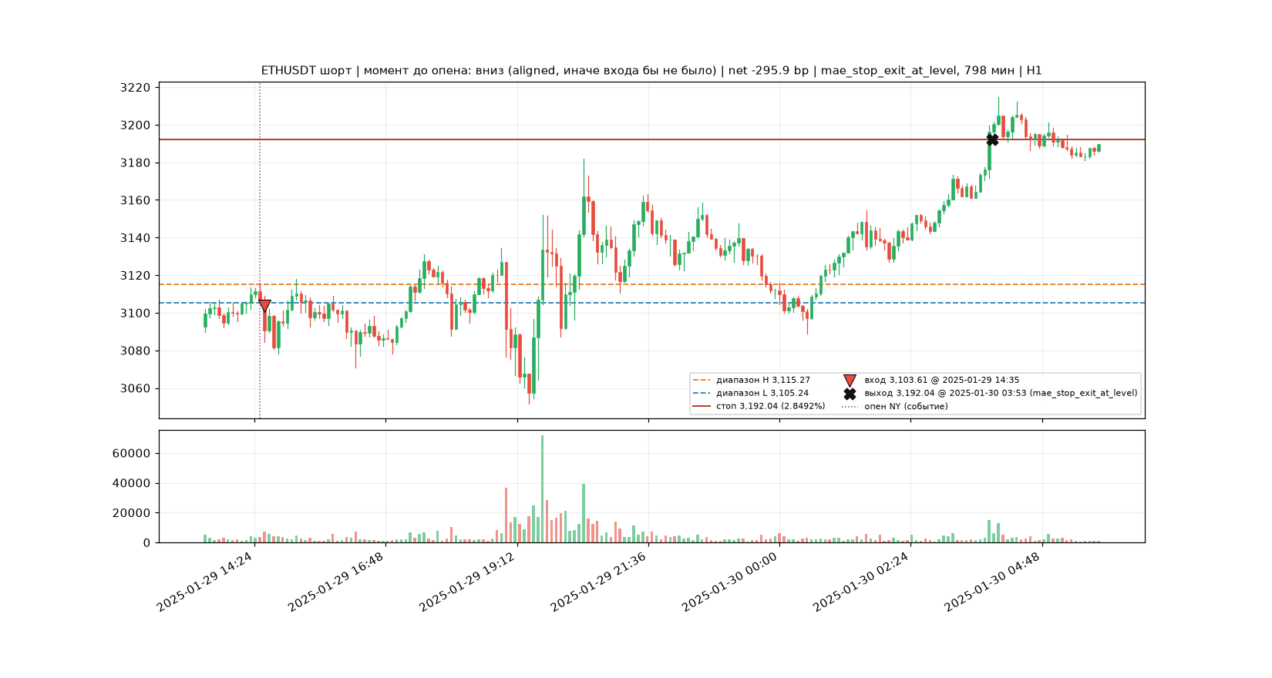
Task: Click price axis label '3160'
Action: click(x=135, y=200)
